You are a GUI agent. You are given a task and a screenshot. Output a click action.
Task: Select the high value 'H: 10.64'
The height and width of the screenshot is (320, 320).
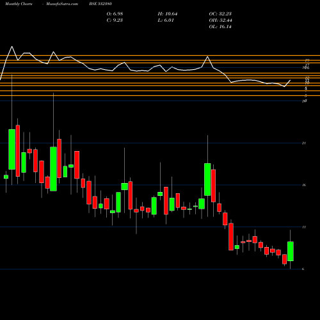[x=168, y=14]
